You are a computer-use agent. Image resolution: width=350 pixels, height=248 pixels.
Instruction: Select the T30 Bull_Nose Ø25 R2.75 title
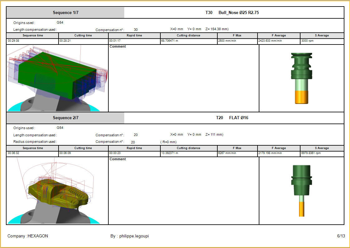click(232, 13)
